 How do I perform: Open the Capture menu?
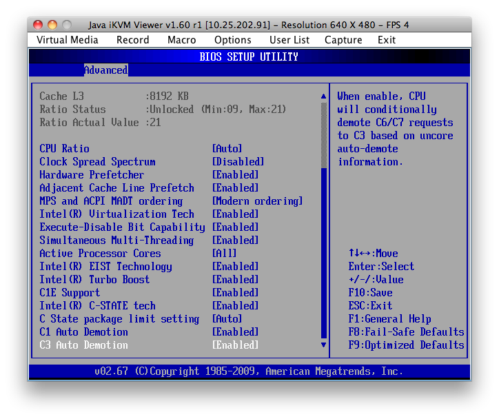(343, 40)
